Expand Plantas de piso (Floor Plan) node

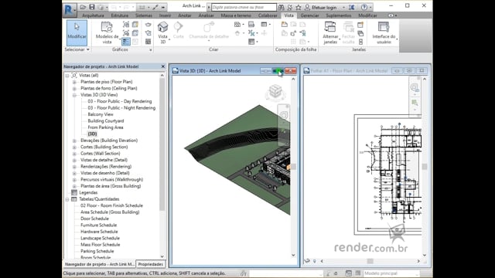74,82
